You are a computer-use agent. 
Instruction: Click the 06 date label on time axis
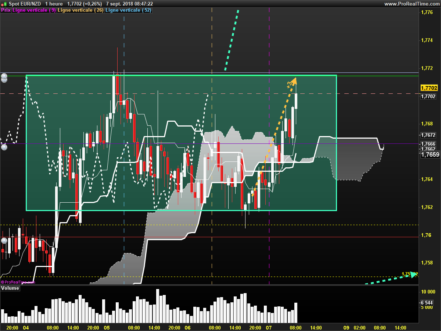pyautogui.click(x=187, y=328)
